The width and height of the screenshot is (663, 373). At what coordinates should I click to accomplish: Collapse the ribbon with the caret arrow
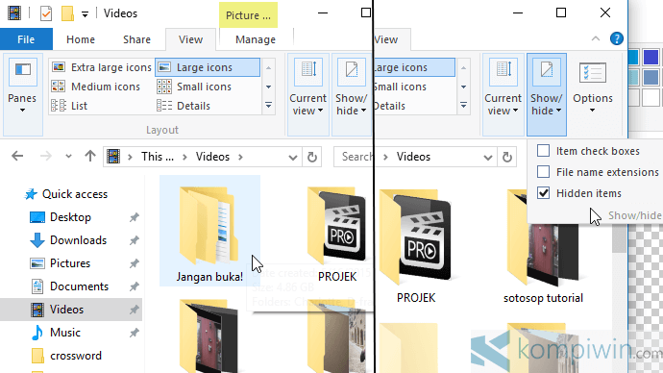pos(596,38)
